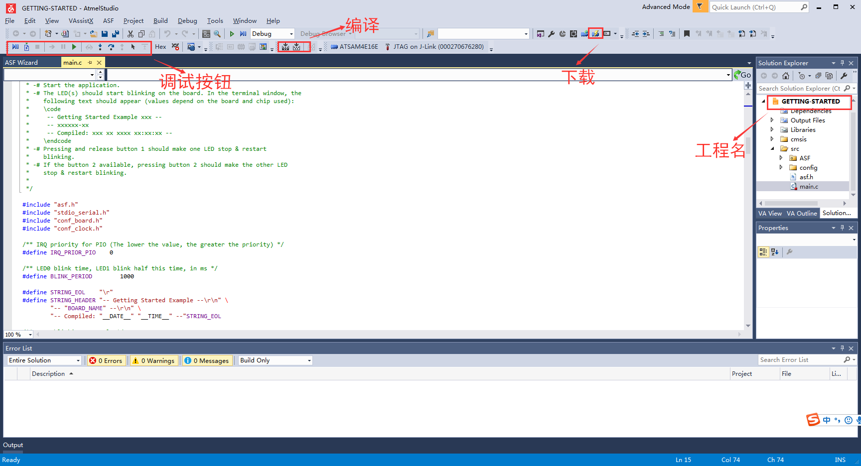Click the Save main.c icon
Screen dimensions: 861x466
(105, 34)
